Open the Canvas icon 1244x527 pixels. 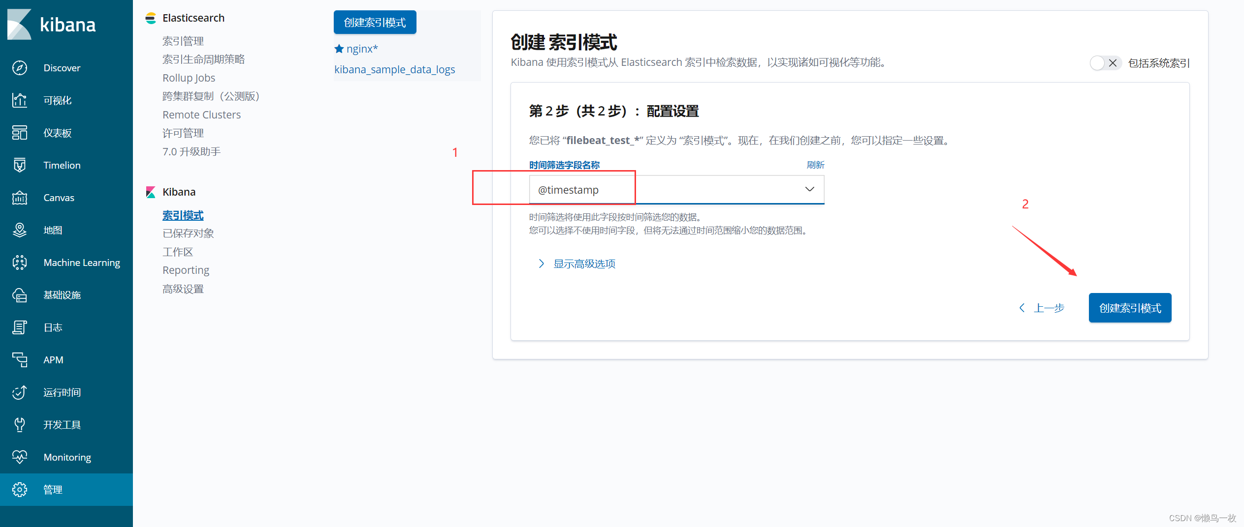(20, 198)
